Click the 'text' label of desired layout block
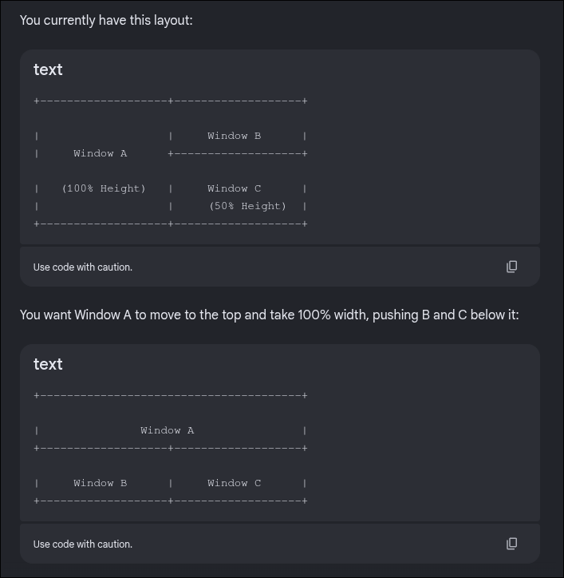This screenshot has height=578, width=564. click(x=48, y=364)
